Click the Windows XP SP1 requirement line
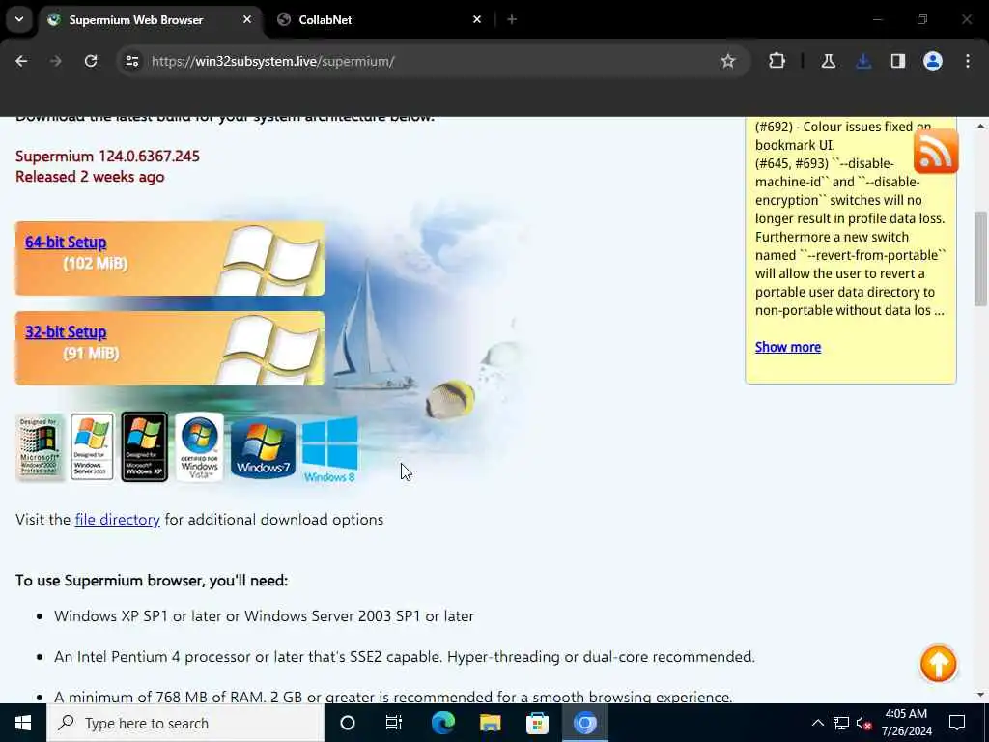 (x=264, y=615)
